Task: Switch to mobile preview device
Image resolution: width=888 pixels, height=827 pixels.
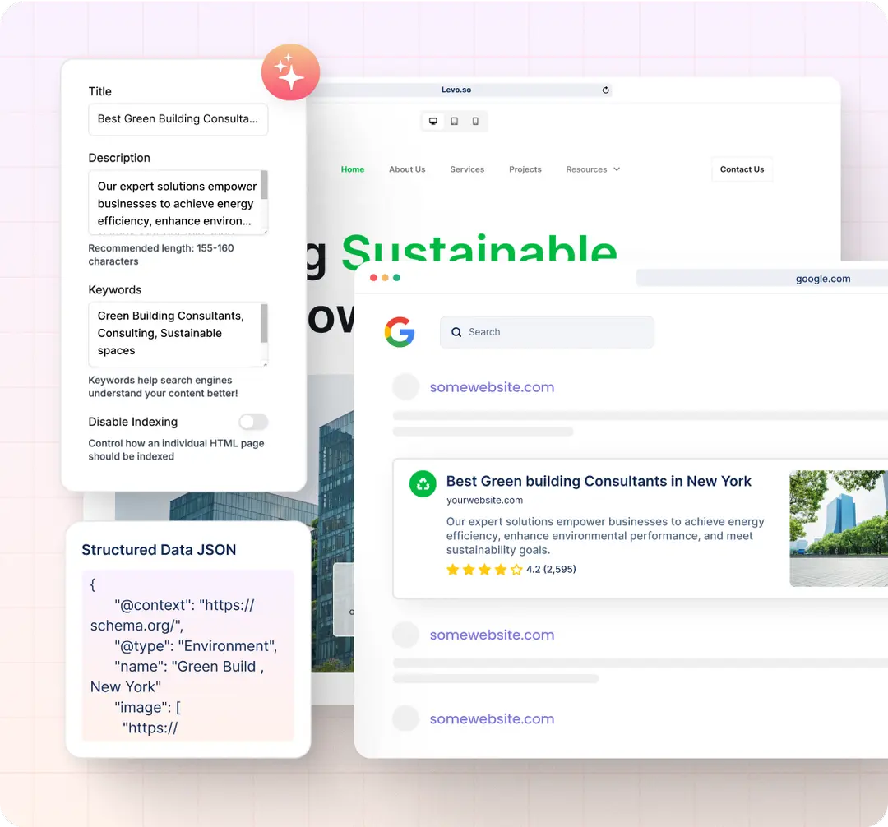Action: 475,121
